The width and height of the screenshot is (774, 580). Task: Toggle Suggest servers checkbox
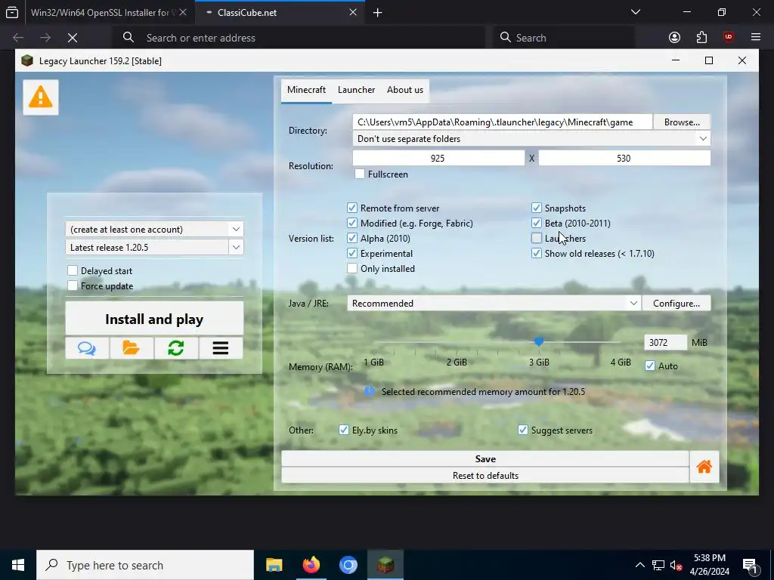tap(523, 430)
